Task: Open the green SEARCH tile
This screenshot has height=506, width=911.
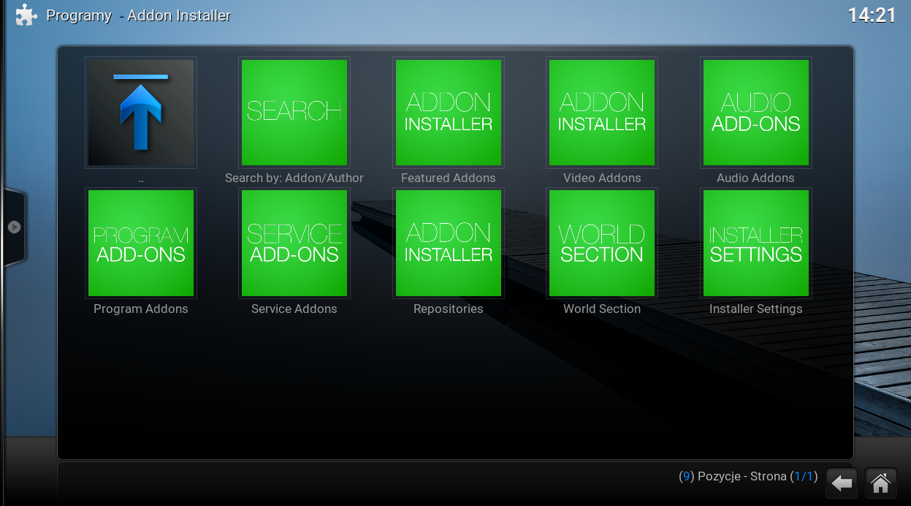Action: (x=294, y=113)
